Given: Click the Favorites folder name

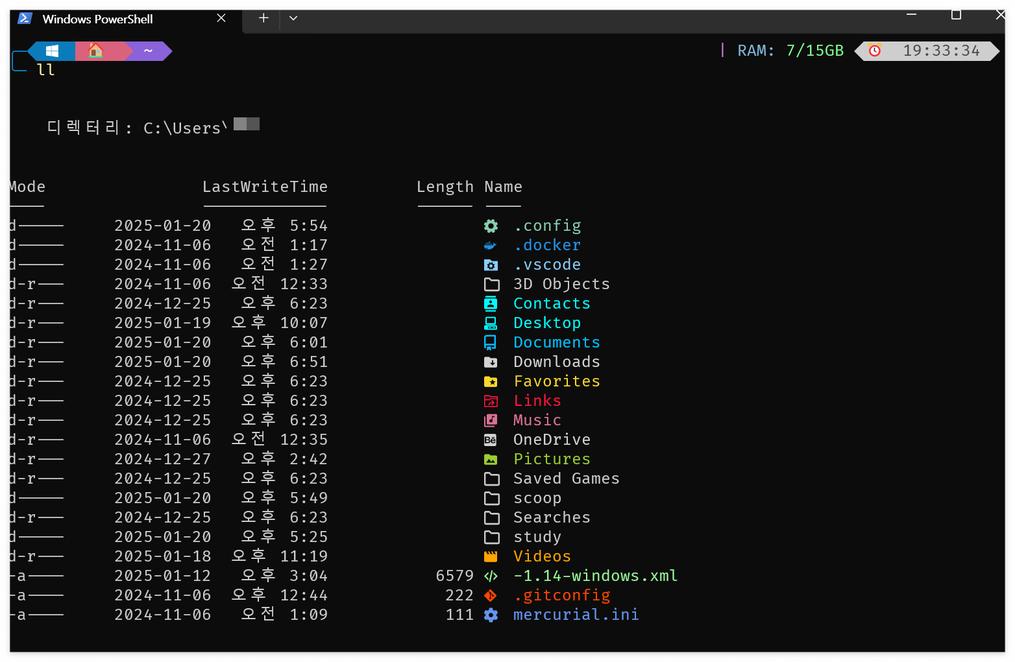Looking at the screenshot, I should pyautogui.click(x=557, y=381).
